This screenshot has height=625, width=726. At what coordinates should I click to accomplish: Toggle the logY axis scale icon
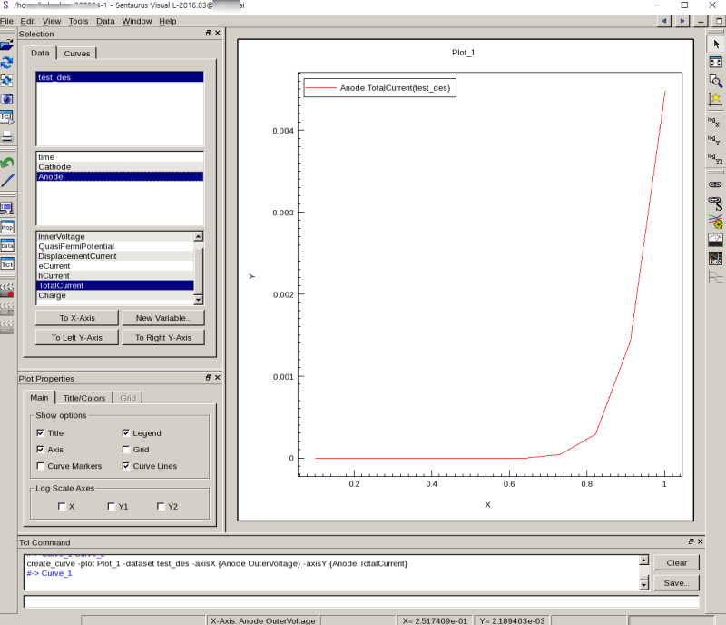click(x=715, y=139)
